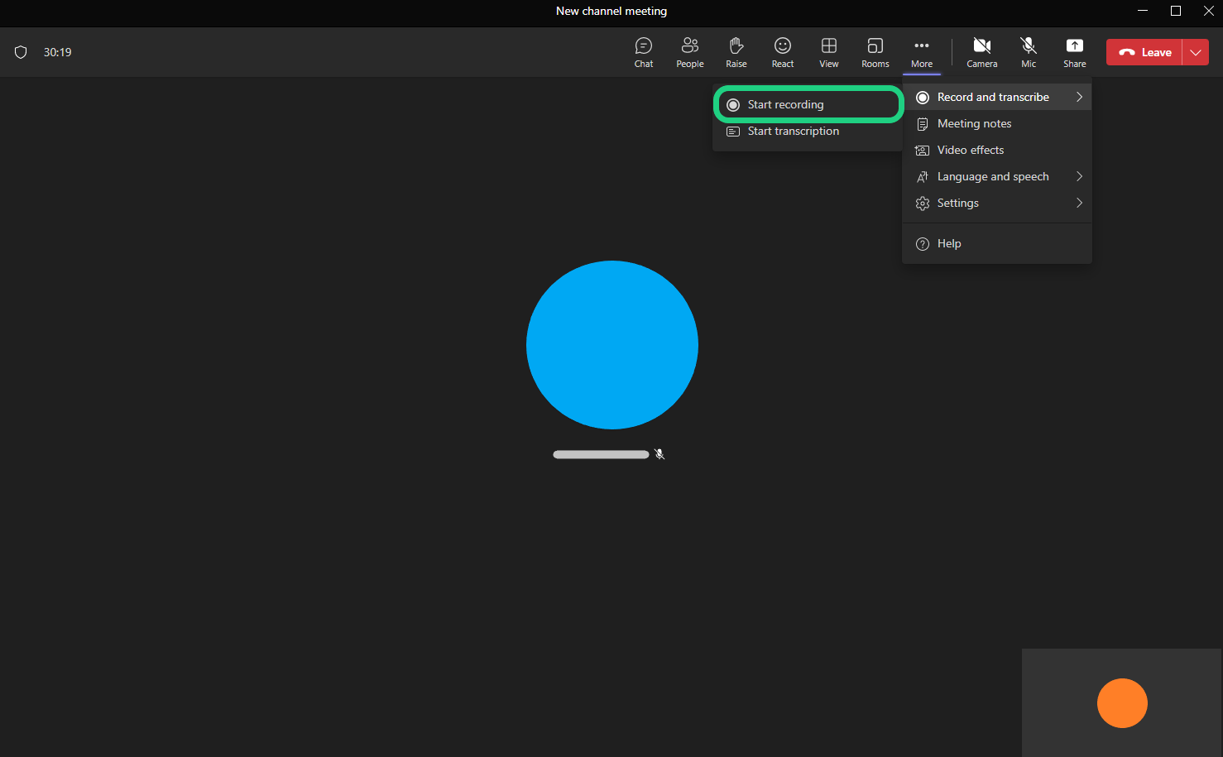1223x757 pixels.
Task: Change the meeting View layout
Action: (828, 52)
